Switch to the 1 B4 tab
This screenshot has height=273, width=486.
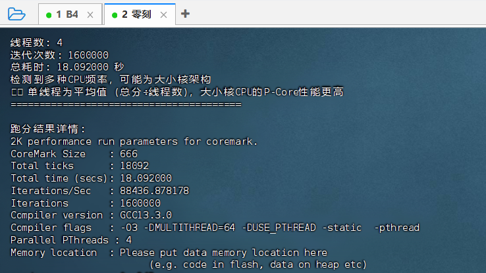(70, 14)
